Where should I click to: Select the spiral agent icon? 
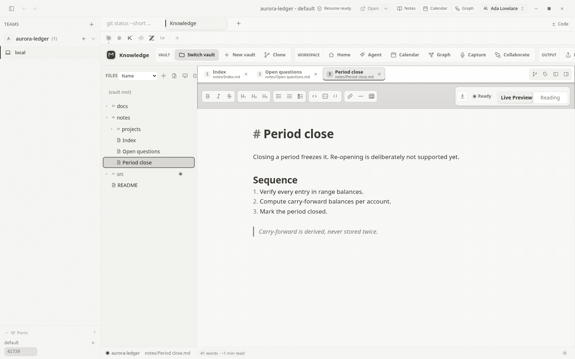pos(119,38)
